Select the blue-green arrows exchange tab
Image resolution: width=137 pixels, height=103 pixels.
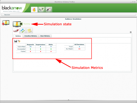[x=22, y=30]
